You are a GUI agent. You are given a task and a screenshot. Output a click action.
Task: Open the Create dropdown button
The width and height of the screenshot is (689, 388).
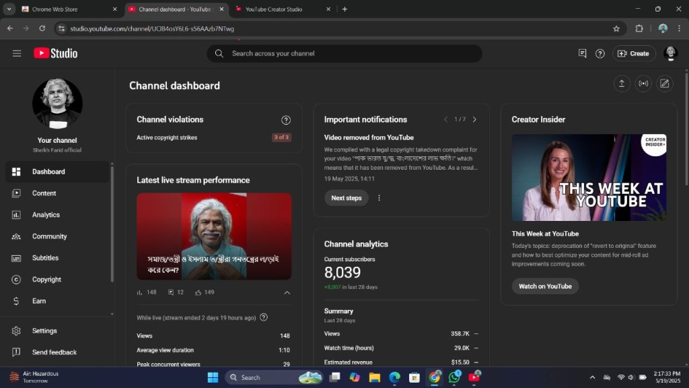(634, 53)
